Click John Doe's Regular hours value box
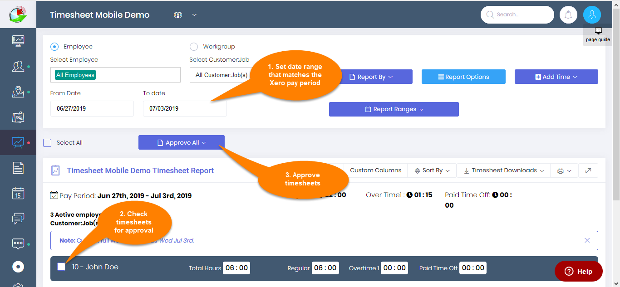 click(325, 268)
